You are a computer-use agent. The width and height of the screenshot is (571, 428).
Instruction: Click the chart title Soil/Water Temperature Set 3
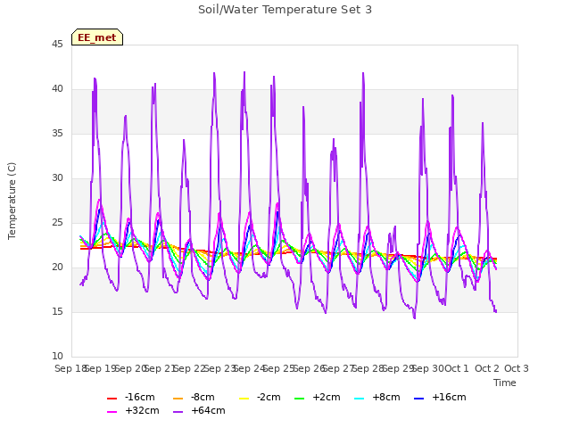click(x=285, y=10)
